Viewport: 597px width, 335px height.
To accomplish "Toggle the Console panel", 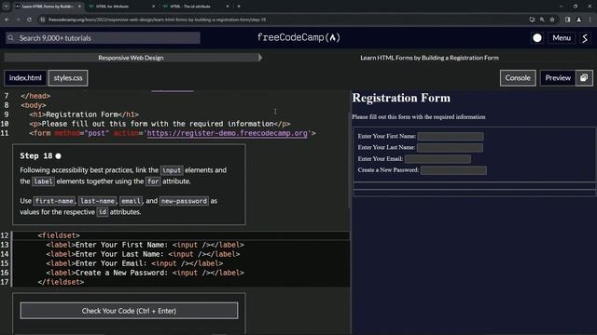I will click(x=518, y=78).
